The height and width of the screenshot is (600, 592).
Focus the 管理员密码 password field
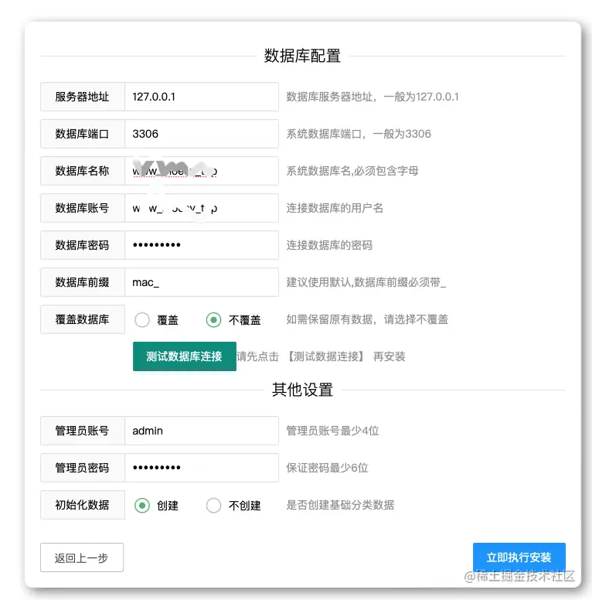[201, 468]
